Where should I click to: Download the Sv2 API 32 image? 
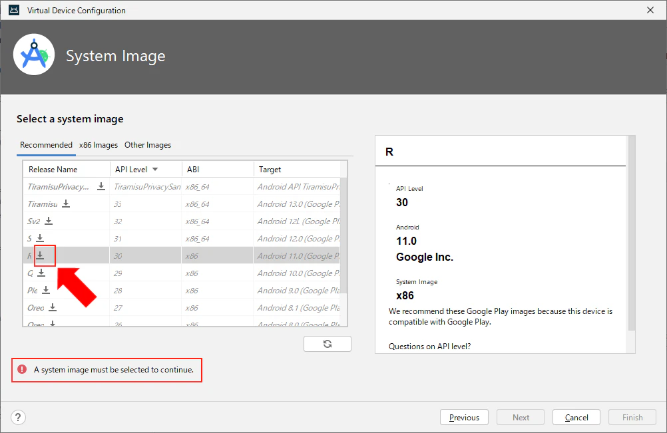(49, 221)
